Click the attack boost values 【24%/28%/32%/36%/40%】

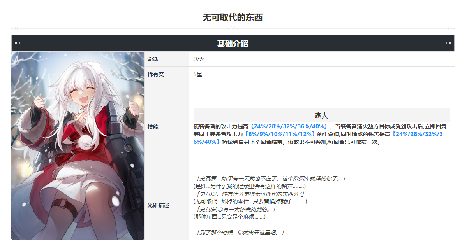[289, 126]
